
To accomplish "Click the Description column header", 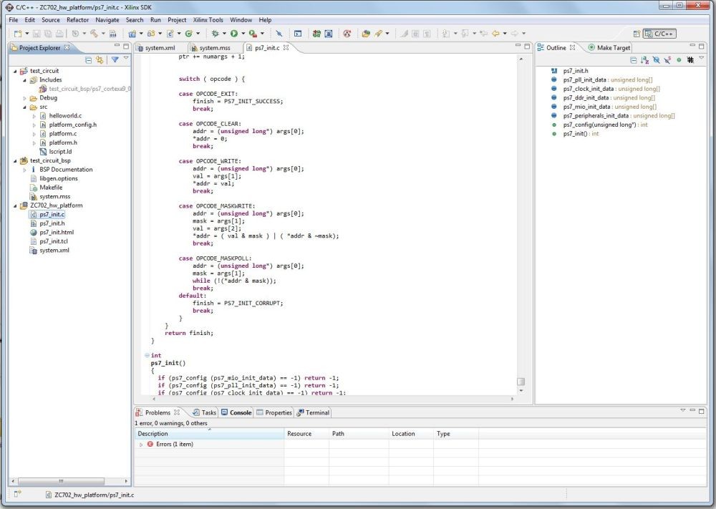I will coord(209,434).
